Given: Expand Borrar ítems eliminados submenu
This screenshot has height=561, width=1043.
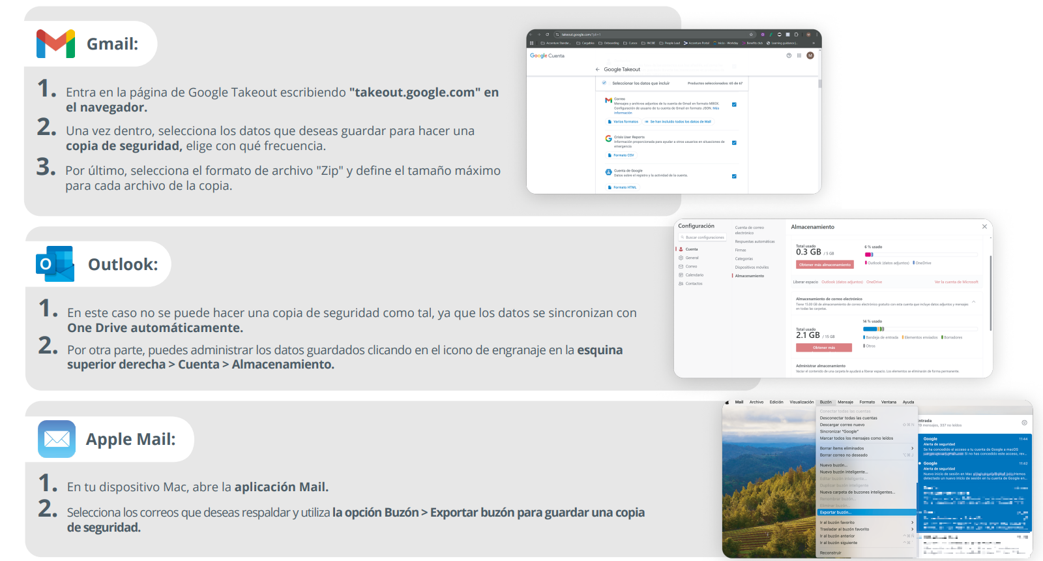Looking at the screenshot, I should point(867,448).
